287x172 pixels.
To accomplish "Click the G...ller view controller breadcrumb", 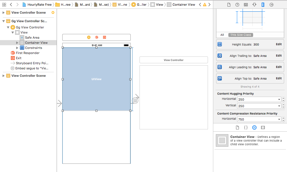I will click(x=139, y=5).
